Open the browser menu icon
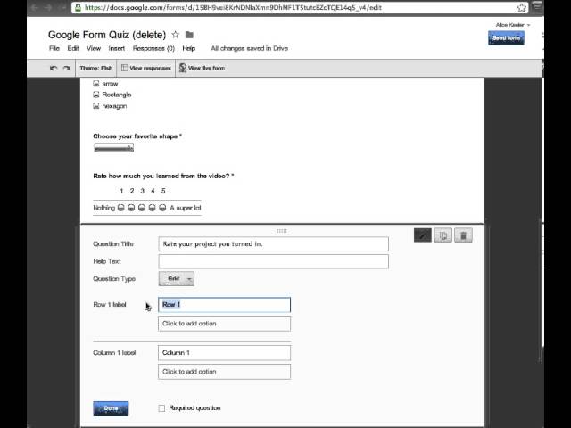This screenshot has width=571, height=428. [537, 6]
